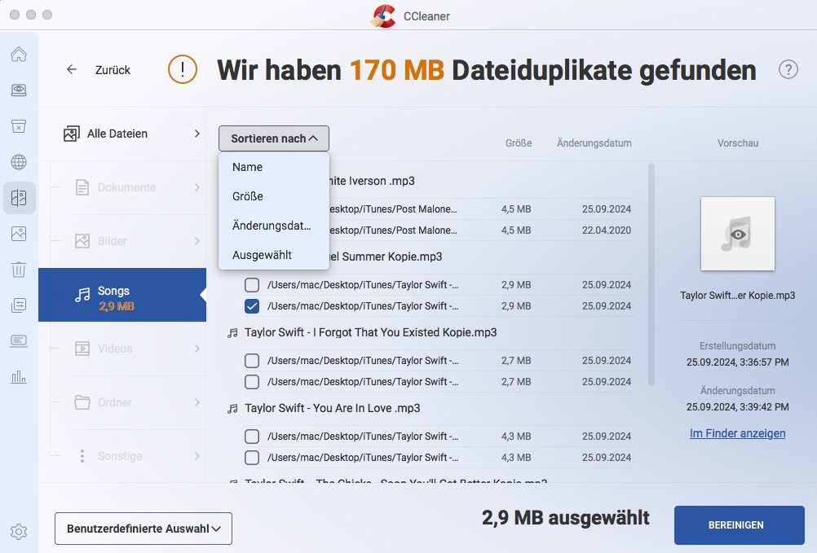Expand the Videos chevron

[197, 349]
